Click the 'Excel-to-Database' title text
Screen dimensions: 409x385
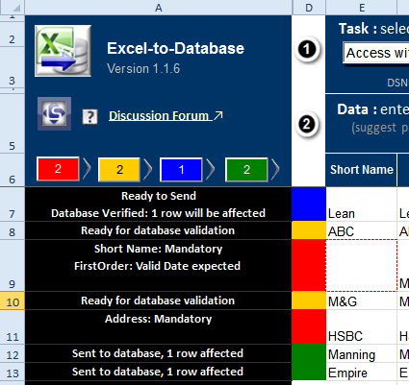pos(175,48)
